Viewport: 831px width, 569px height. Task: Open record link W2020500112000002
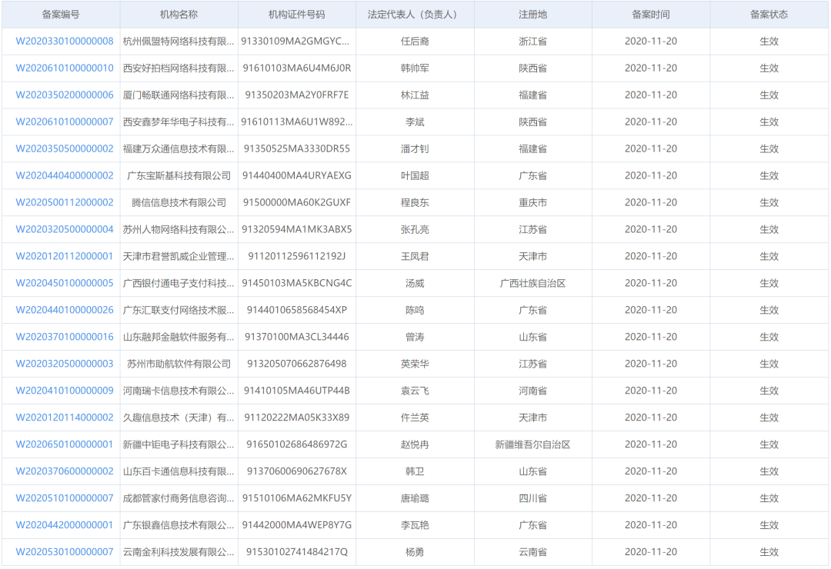pos(65,203)
